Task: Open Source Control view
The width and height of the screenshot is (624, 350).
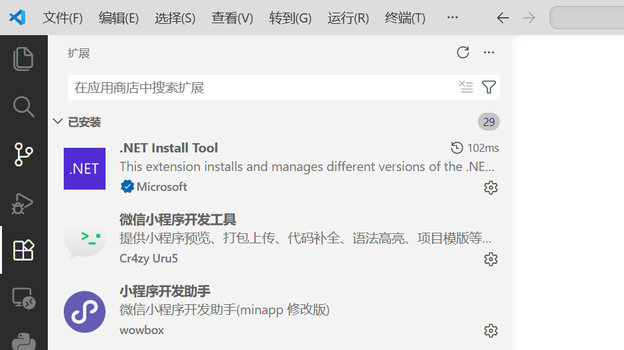Action: tap(23, 154)
